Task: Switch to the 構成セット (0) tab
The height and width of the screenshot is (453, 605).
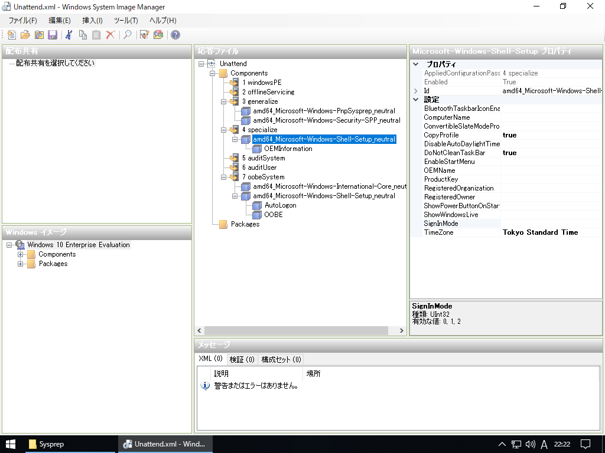Action: 281,359
